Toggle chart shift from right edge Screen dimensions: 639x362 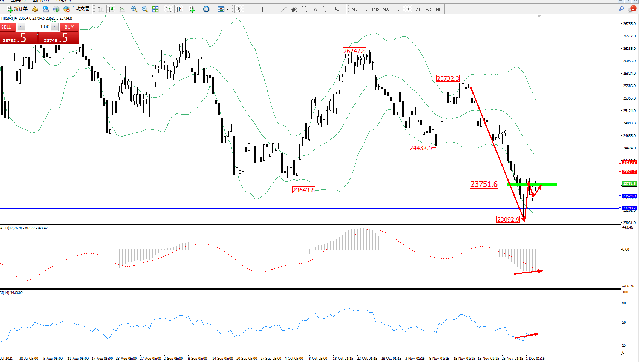coord(179,9)
